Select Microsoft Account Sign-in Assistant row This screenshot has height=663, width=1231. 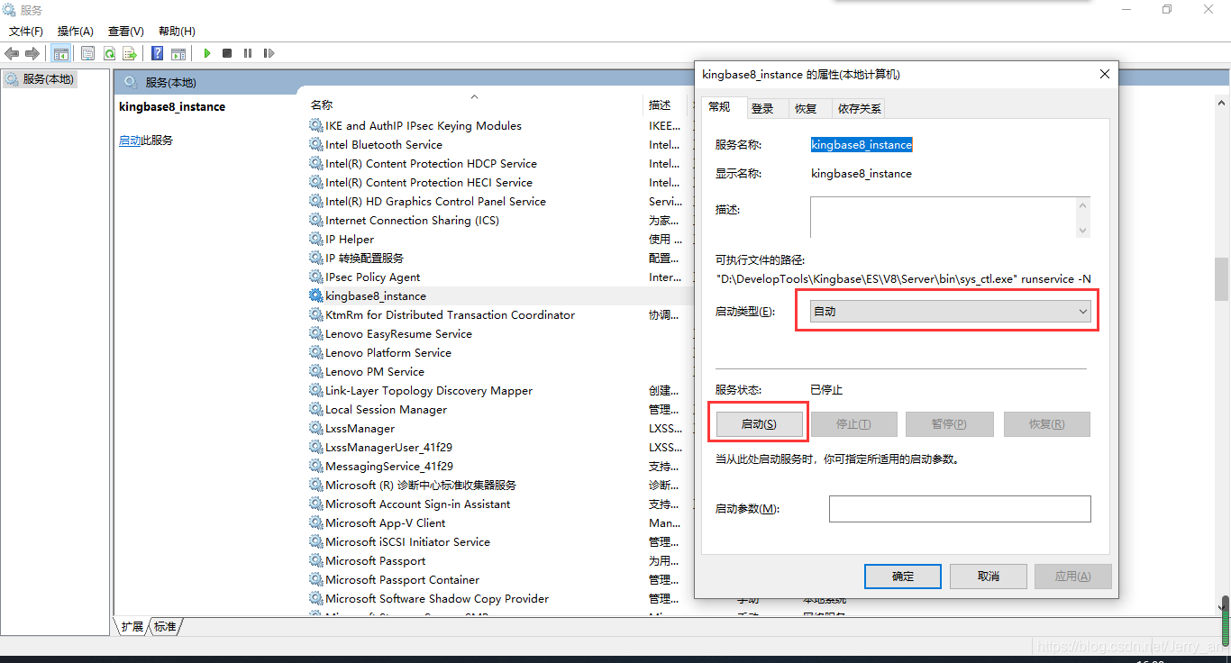click(417, 504)
